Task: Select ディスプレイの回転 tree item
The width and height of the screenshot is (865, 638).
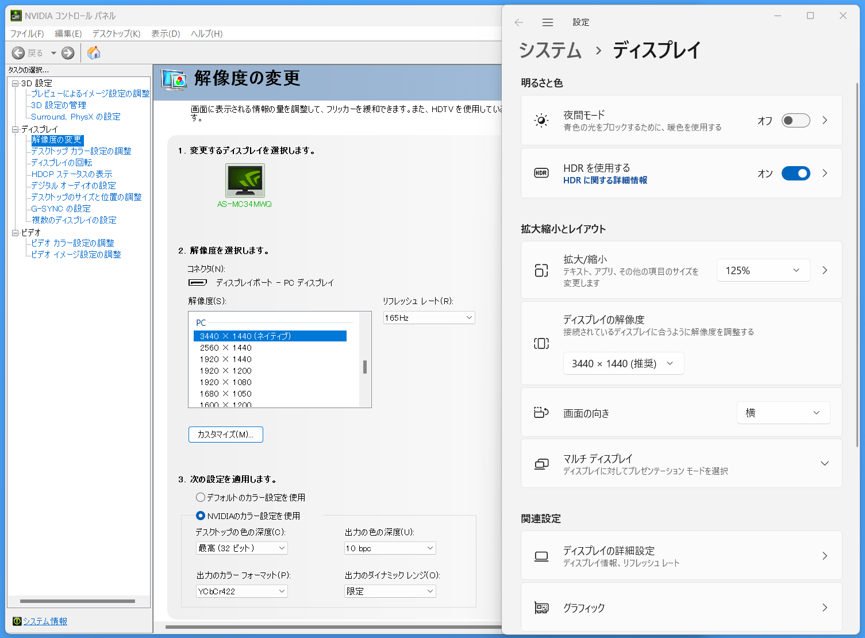Action: (61, 163)
